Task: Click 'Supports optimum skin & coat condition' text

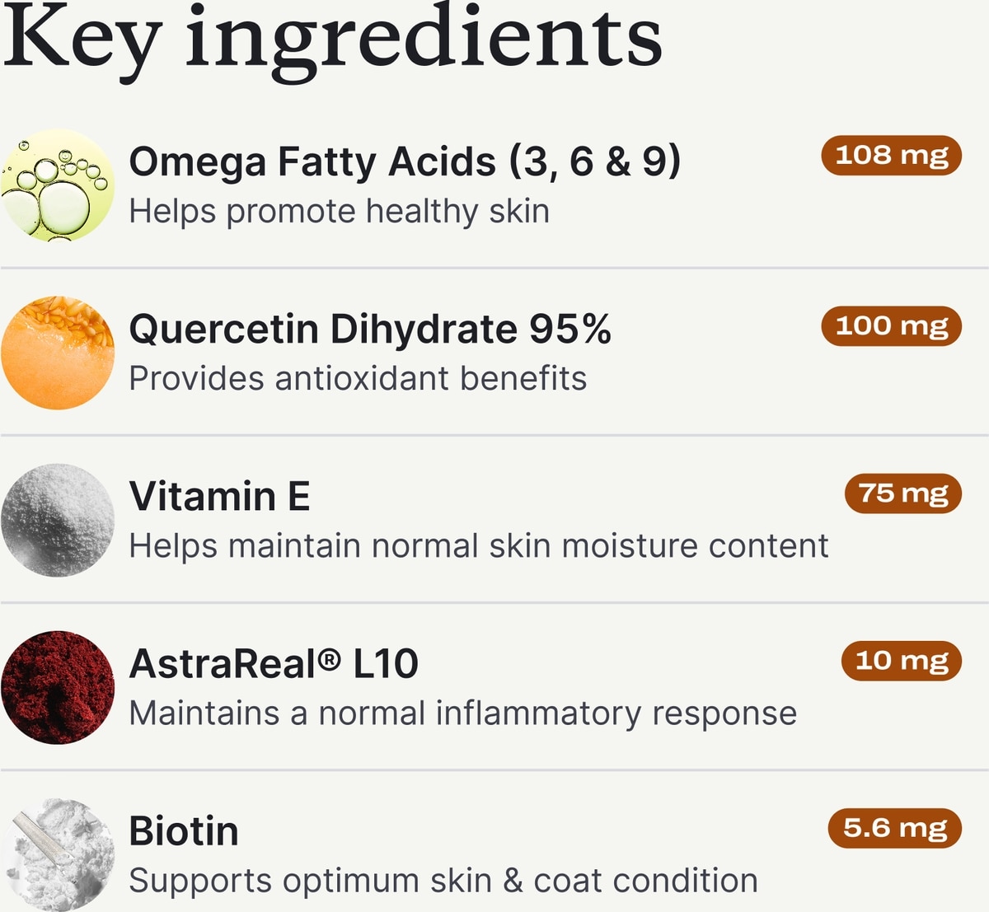Action: pyautogui.click(x=443, y=881)
